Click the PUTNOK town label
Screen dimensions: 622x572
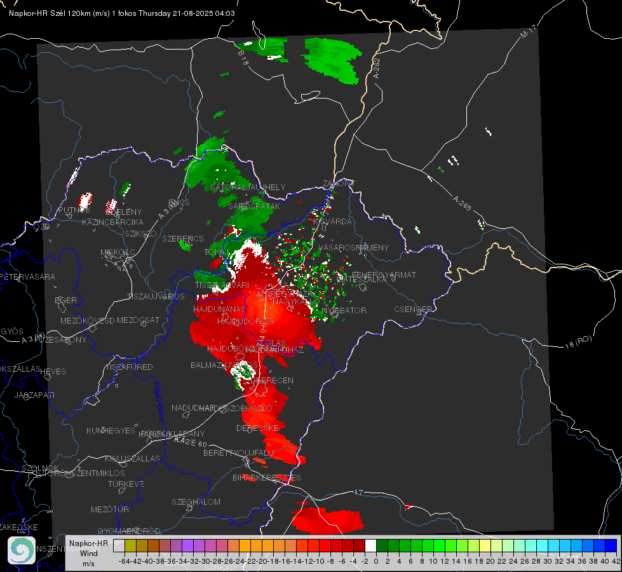pyautogui.click(x=74, y=210)
